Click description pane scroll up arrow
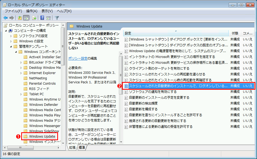 pyautogui.click(x=121, y=54)
